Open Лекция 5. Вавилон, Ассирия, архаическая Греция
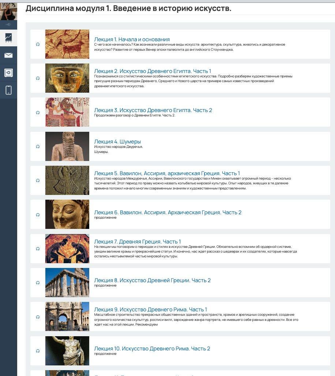 click(167, 173)
